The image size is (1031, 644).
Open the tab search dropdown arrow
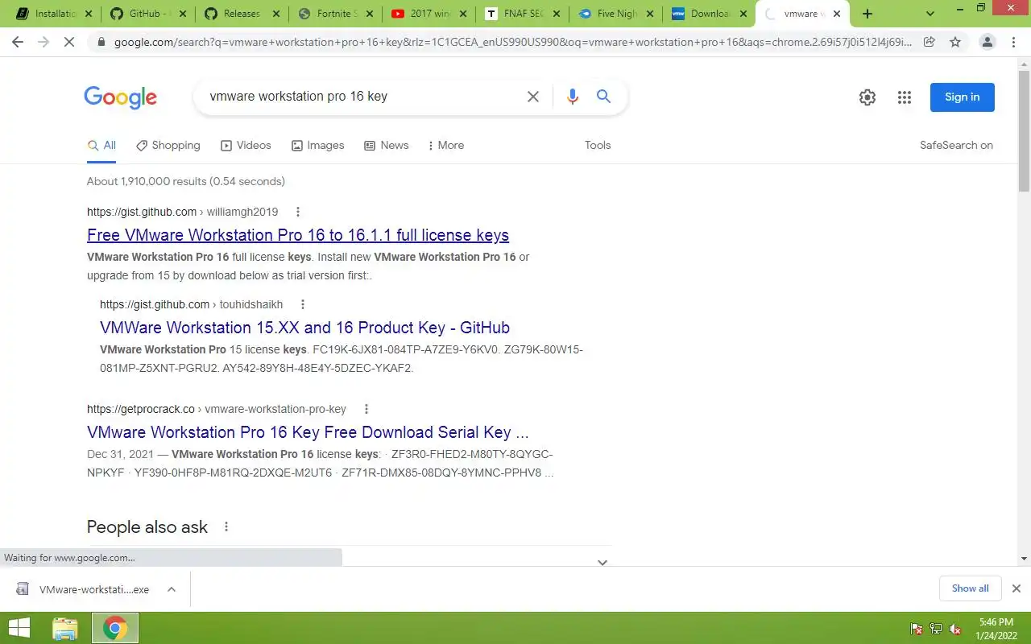pos(930,14)
